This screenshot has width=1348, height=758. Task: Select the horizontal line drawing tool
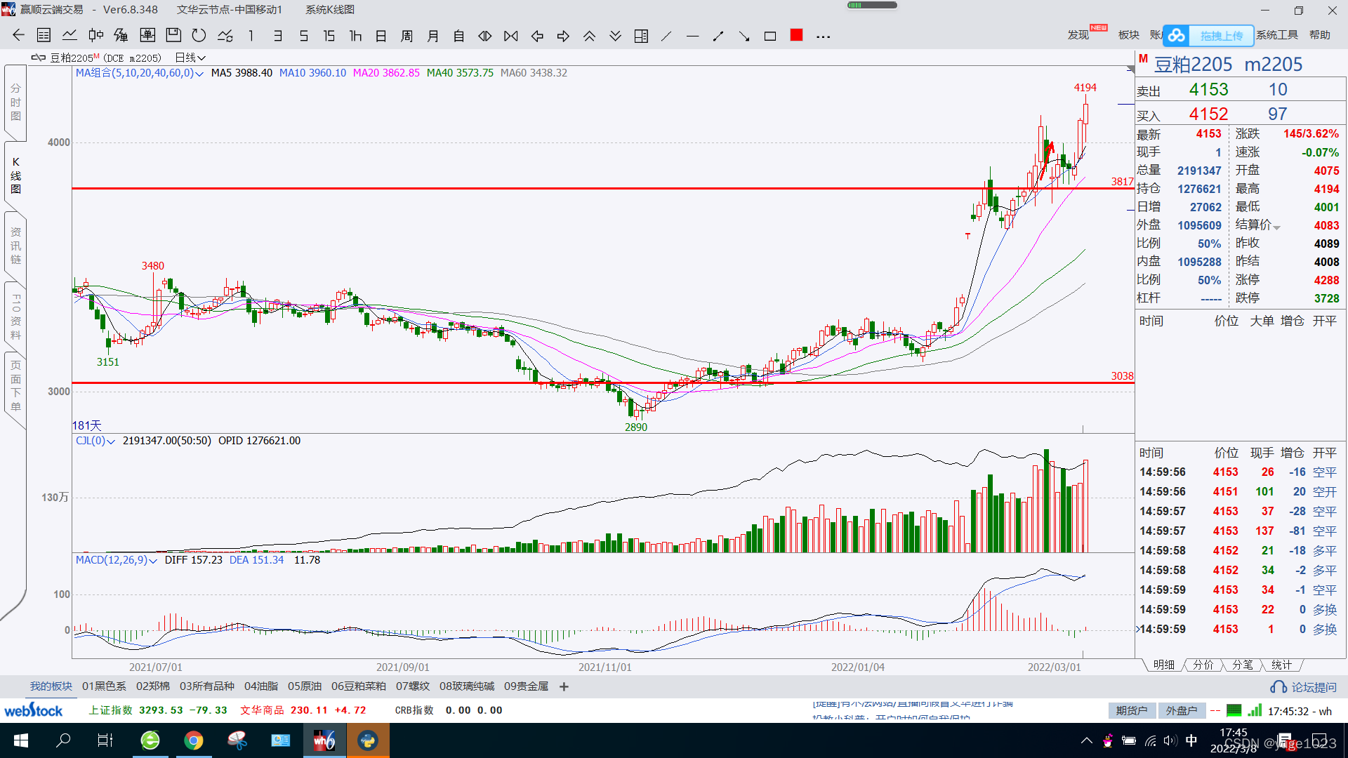[x=692, y=36]
